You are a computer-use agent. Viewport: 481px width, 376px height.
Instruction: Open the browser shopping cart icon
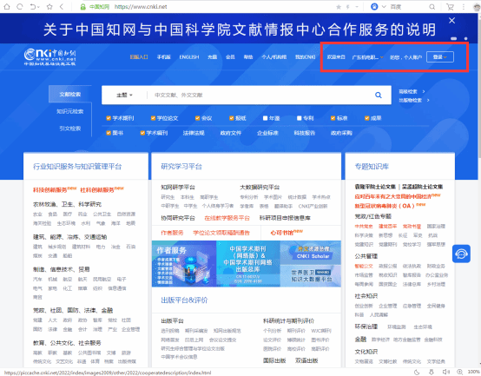coord(450,6)
